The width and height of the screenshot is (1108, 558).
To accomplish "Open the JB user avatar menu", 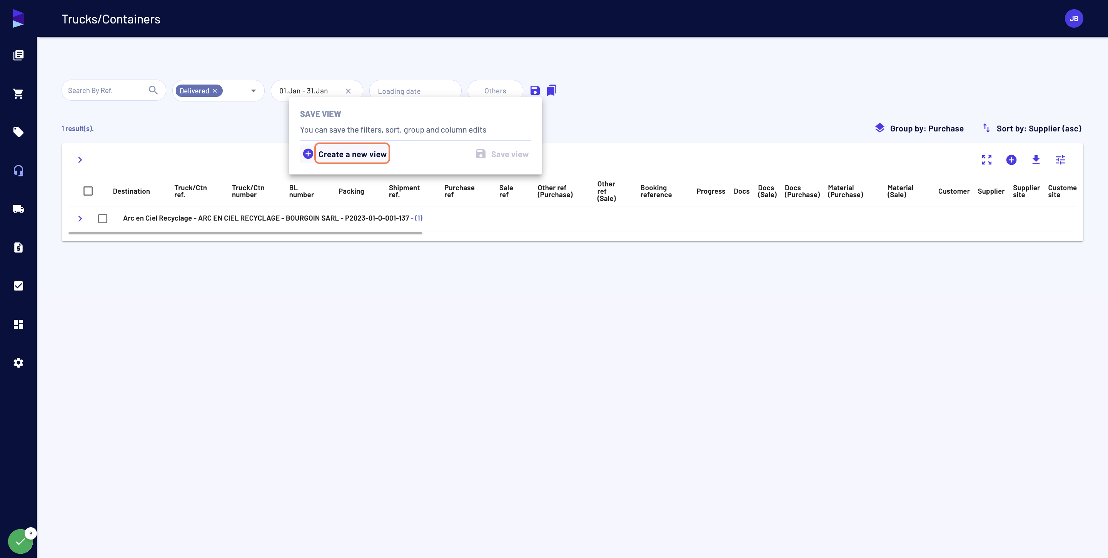I will (1074, 18).
